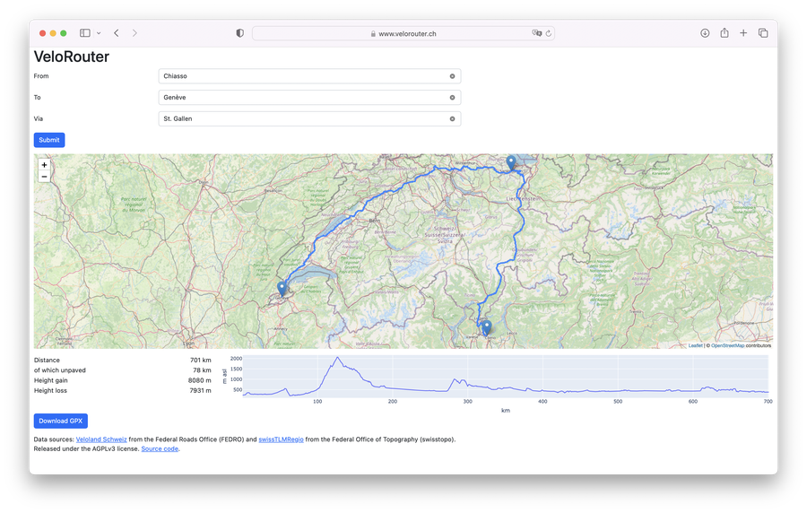807x513 pixels.
Task: Download the GPX file
Action: pyautogui.click(x=61, y=421)
